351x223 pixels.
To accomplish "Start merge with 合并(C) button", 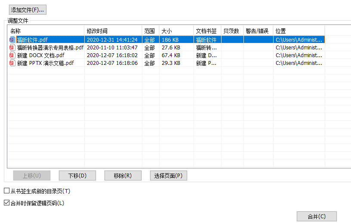I will pyautogui.click(x=317, y=216).
